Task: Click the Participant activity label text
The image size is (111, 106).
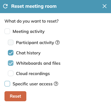Action: [x=35, y=43]
